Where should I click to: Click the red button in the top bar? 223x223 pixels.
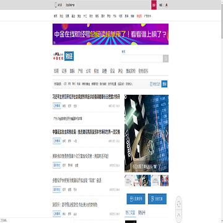pos(154,5)
